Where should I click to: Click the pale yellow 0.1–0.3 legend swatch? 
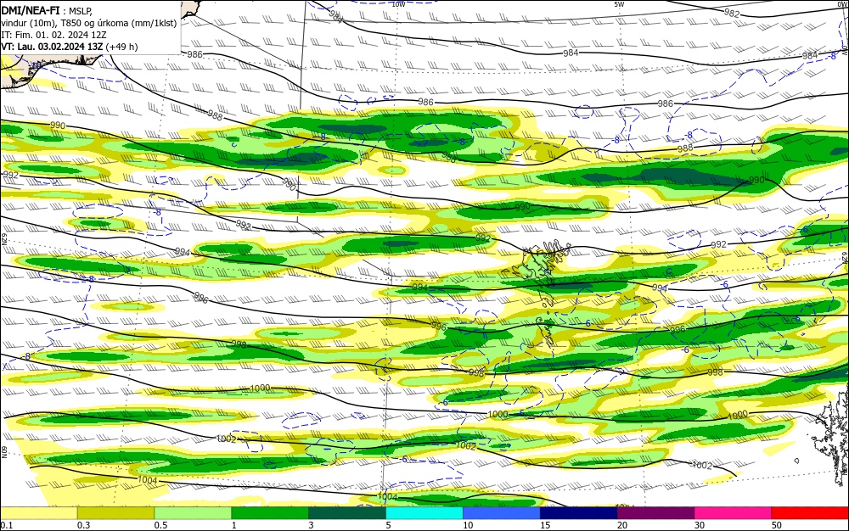38,513
